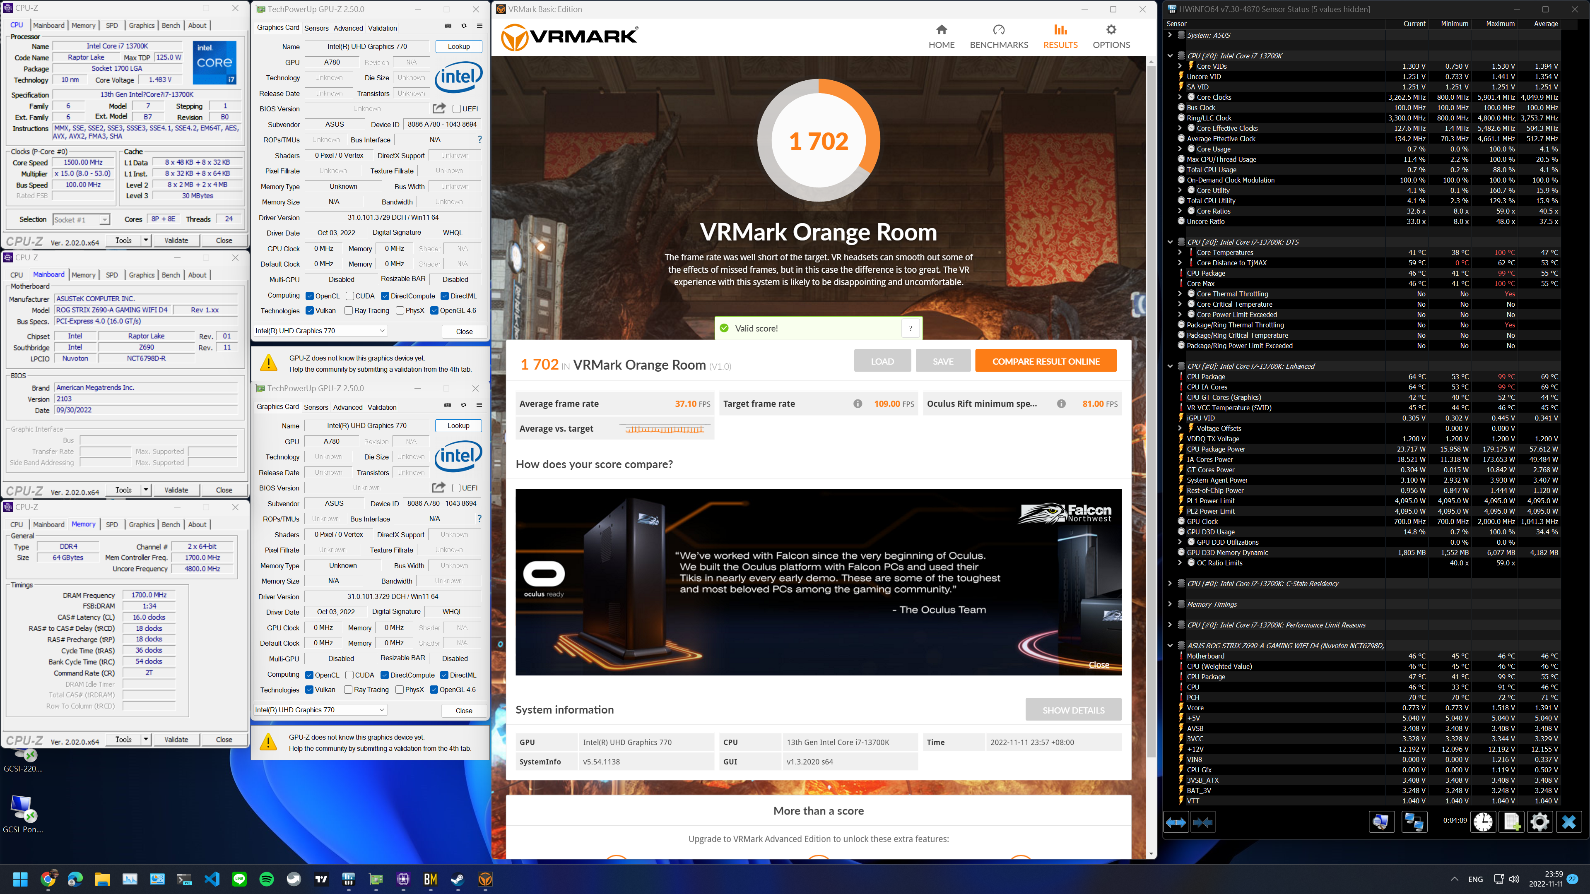Click the question mark beside Valid score

[911, 328]
